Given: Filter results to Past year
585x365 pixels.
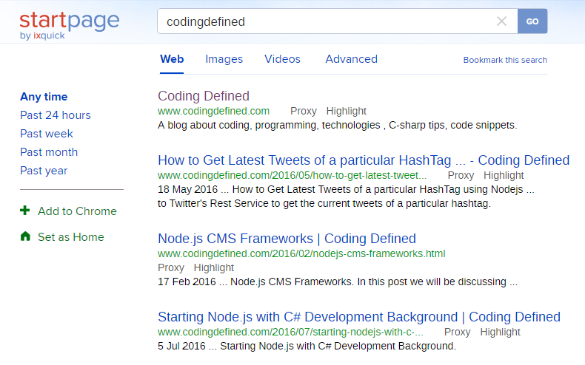Looking at the screenshot, I should 44,171.
